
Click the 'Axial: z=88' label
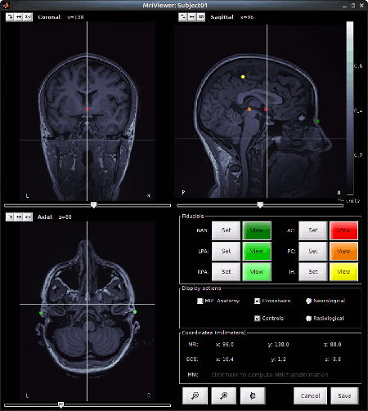point(55,217)
